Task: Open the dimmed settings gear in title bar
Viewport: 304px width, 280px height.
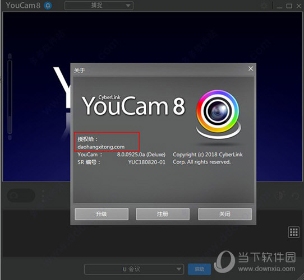Action: 264,6
